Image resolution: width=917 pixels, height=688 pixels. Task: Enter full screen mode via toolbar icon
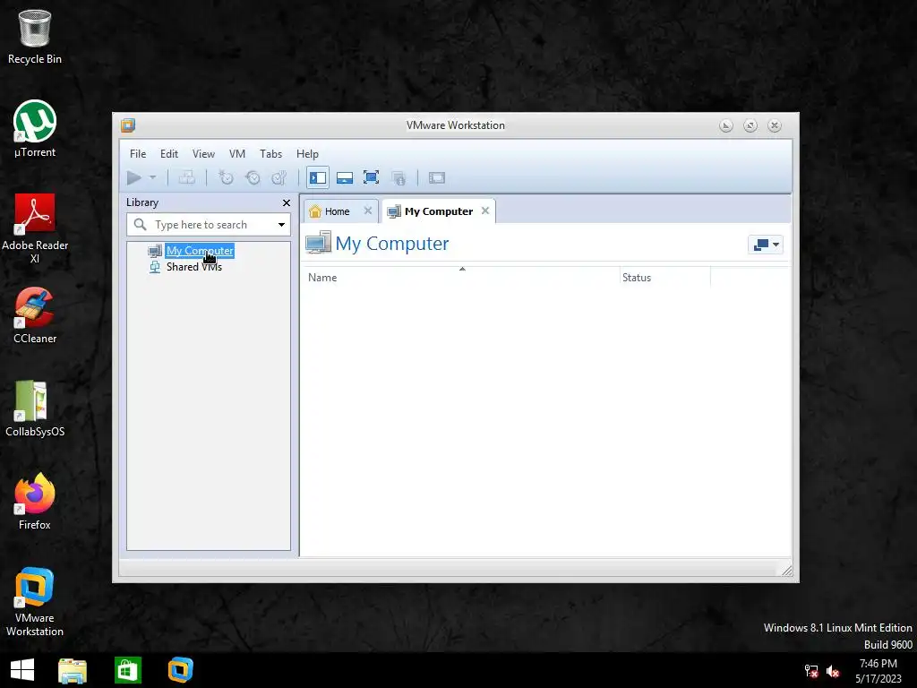click(371, 177)
